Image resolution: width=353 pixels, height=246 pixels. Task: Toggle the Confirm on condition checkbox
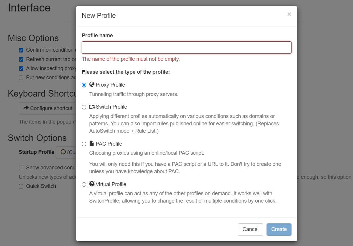21,50
